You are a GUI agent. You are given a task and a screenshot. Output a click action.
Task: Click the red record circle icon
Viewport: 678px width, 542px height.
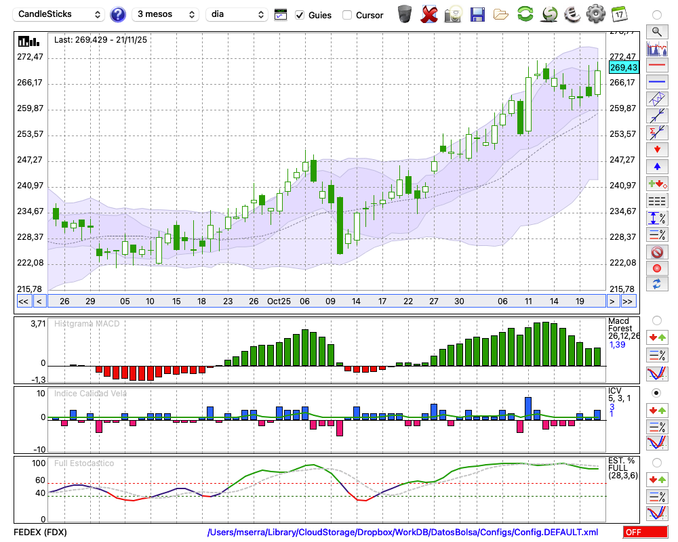coord(657,268)
